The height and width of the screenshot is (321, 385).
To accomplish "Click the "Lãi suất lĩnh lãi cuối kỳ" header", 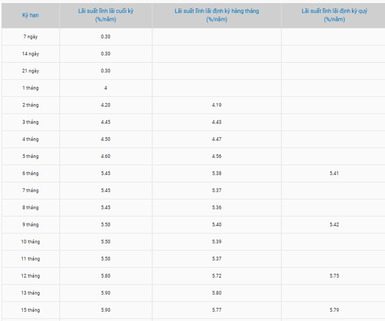I will 106,15.
